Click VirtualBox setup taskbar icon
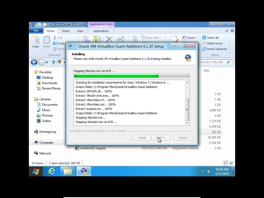The image size is (264, 198). click(84, 171)
